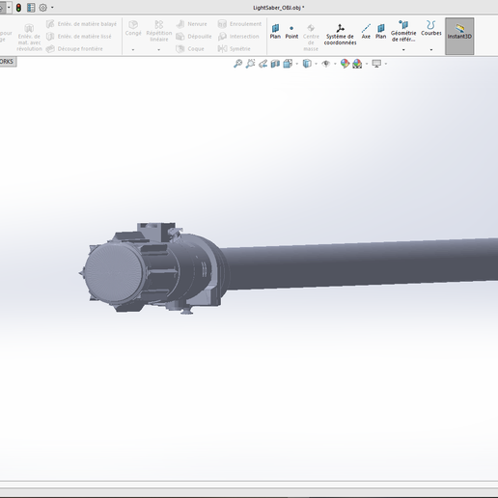The height and width of the screenshot is (498, 498).
Task: Open the Courbes curves tool
Action: [x=431, y=28]
